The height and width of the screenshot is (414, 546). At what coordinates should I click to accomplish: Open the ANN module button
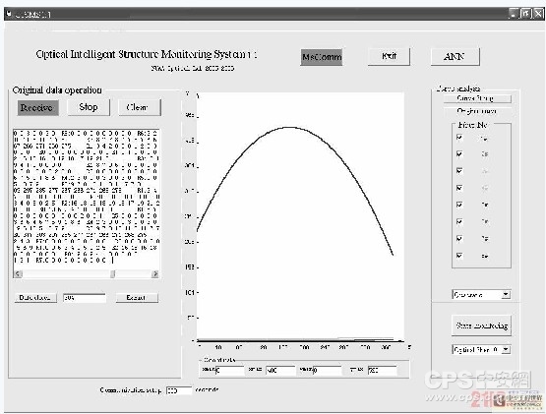[455, 56]
